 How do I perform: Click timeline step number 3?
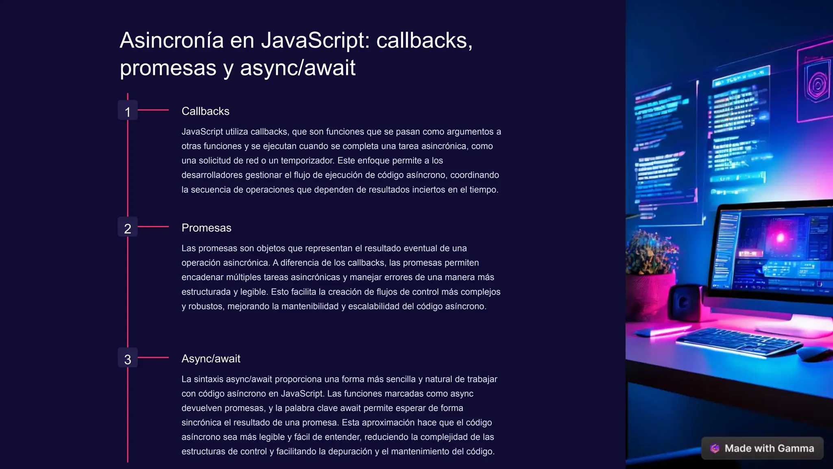(128, 358)
